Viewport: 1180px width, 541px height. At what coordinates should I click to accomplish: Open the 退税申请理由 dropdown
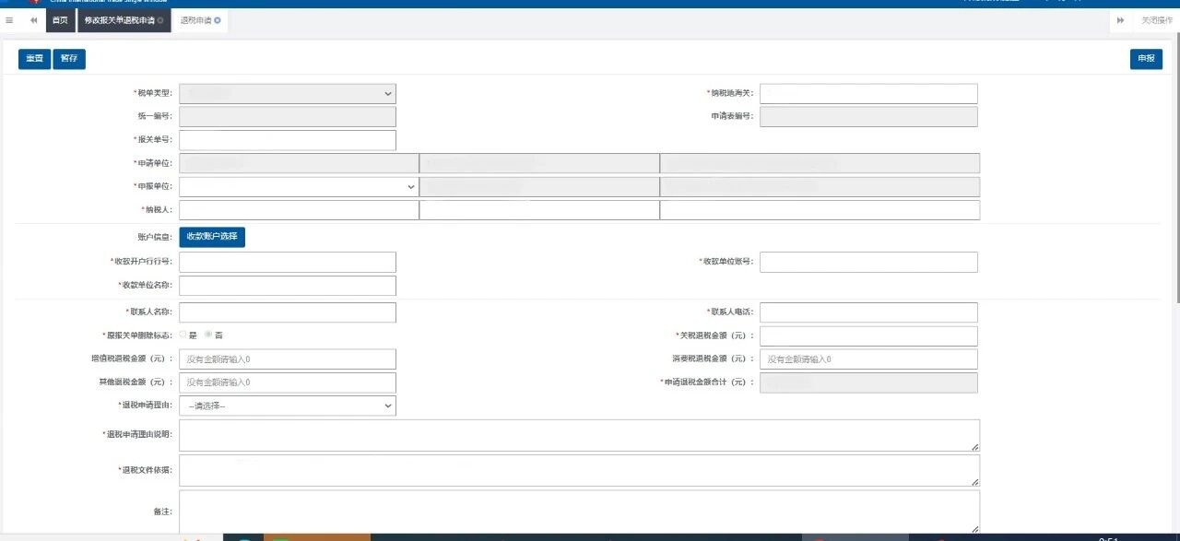[x=287, y=406]
